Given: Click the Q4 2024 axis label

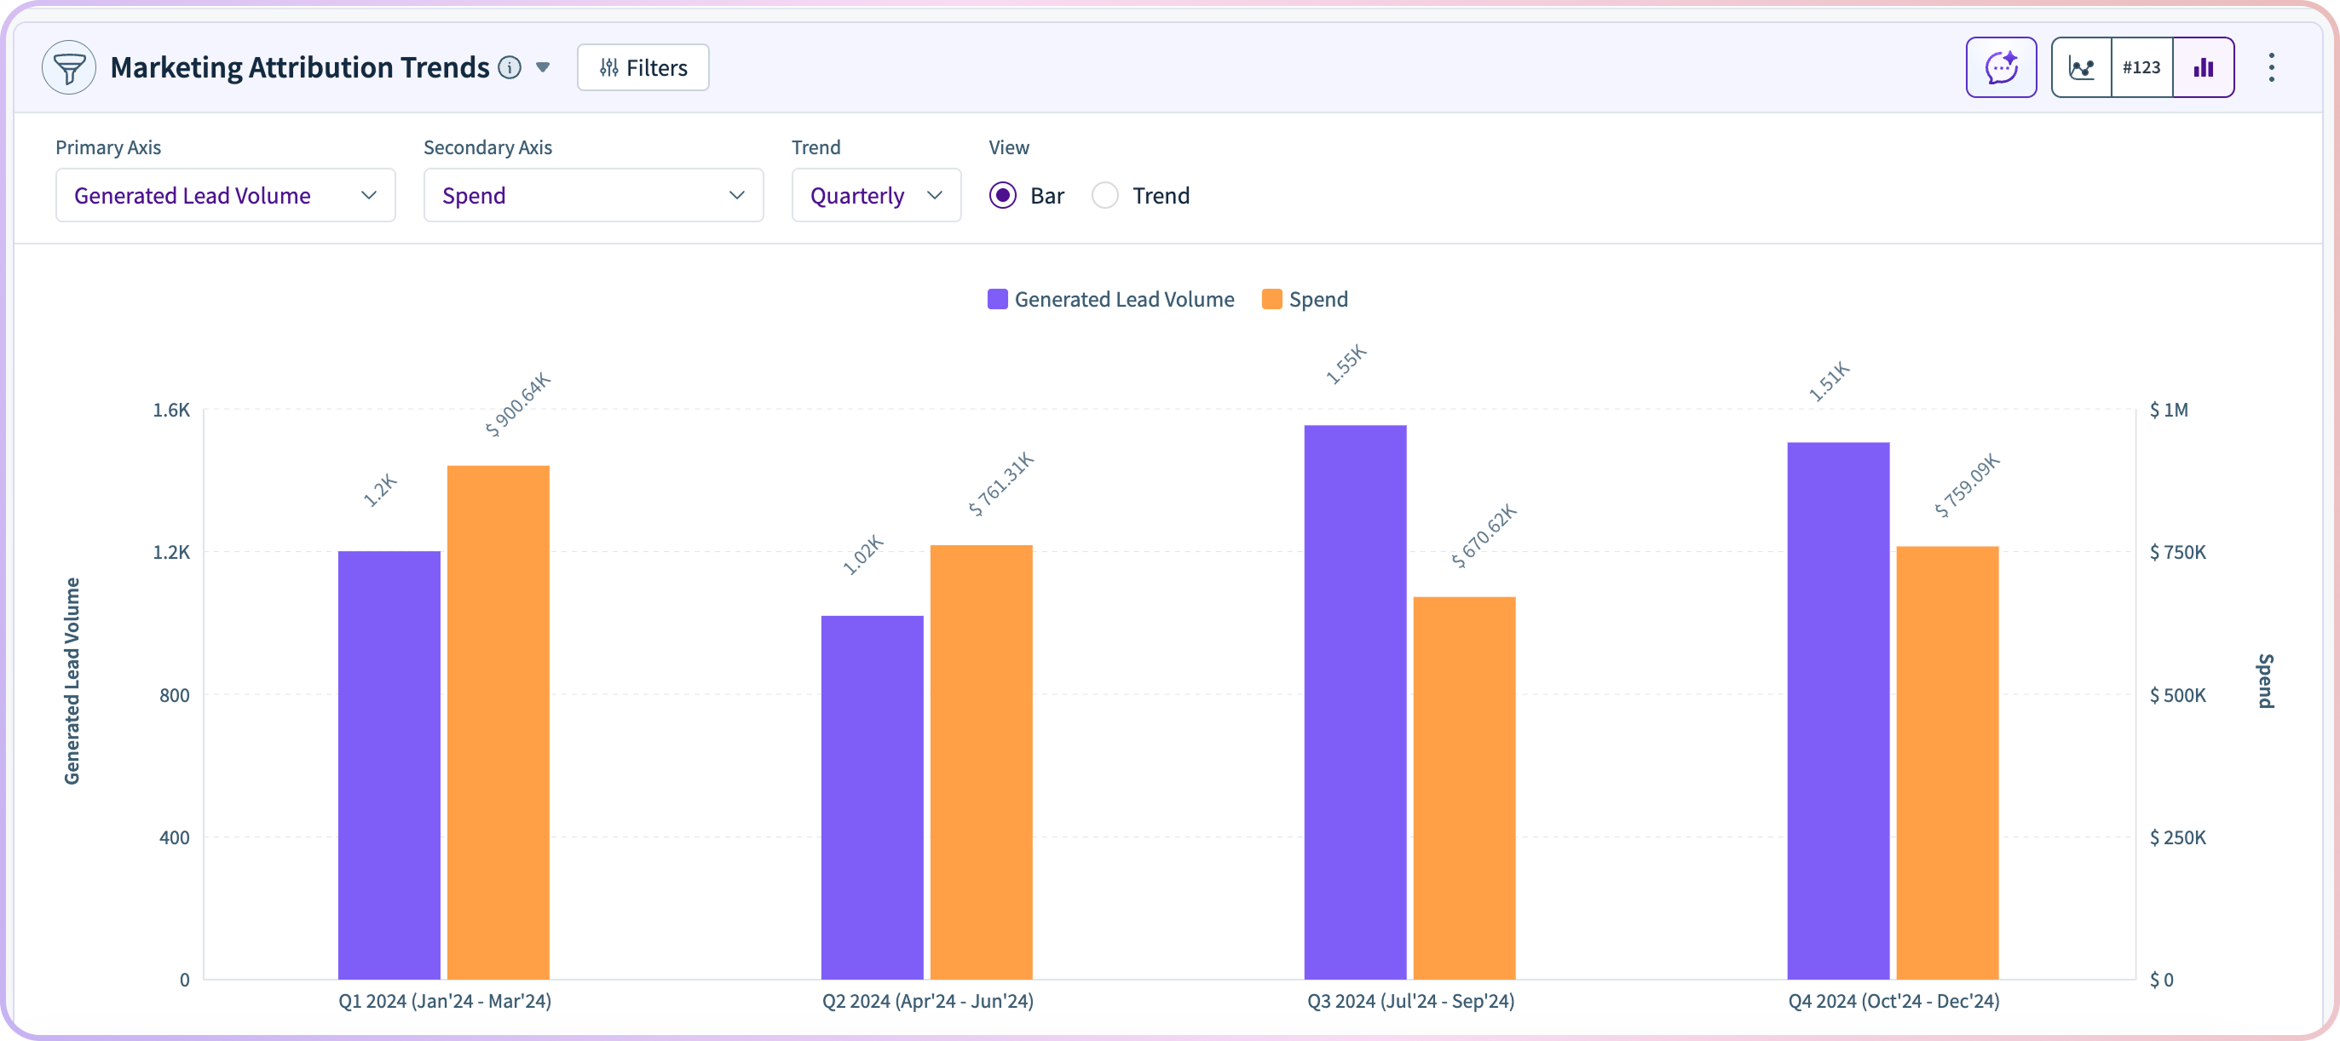Looking at the screenshot, I should (1893, 1001).
